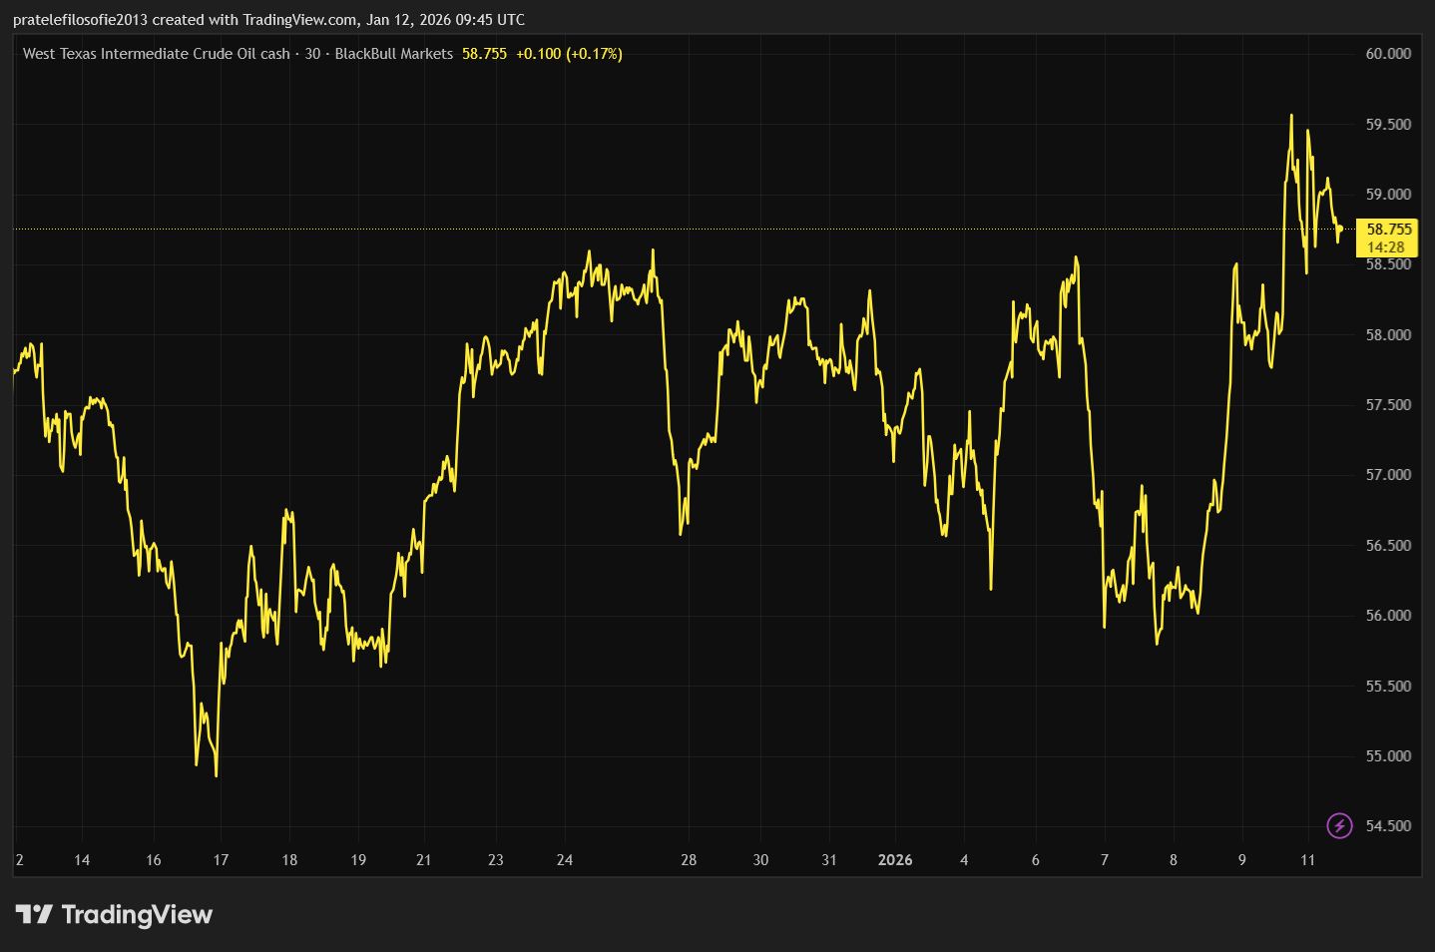Click the 55.500 price axis label
The width and height of the screenshot is (1435, 952).
pos(1388,687)
